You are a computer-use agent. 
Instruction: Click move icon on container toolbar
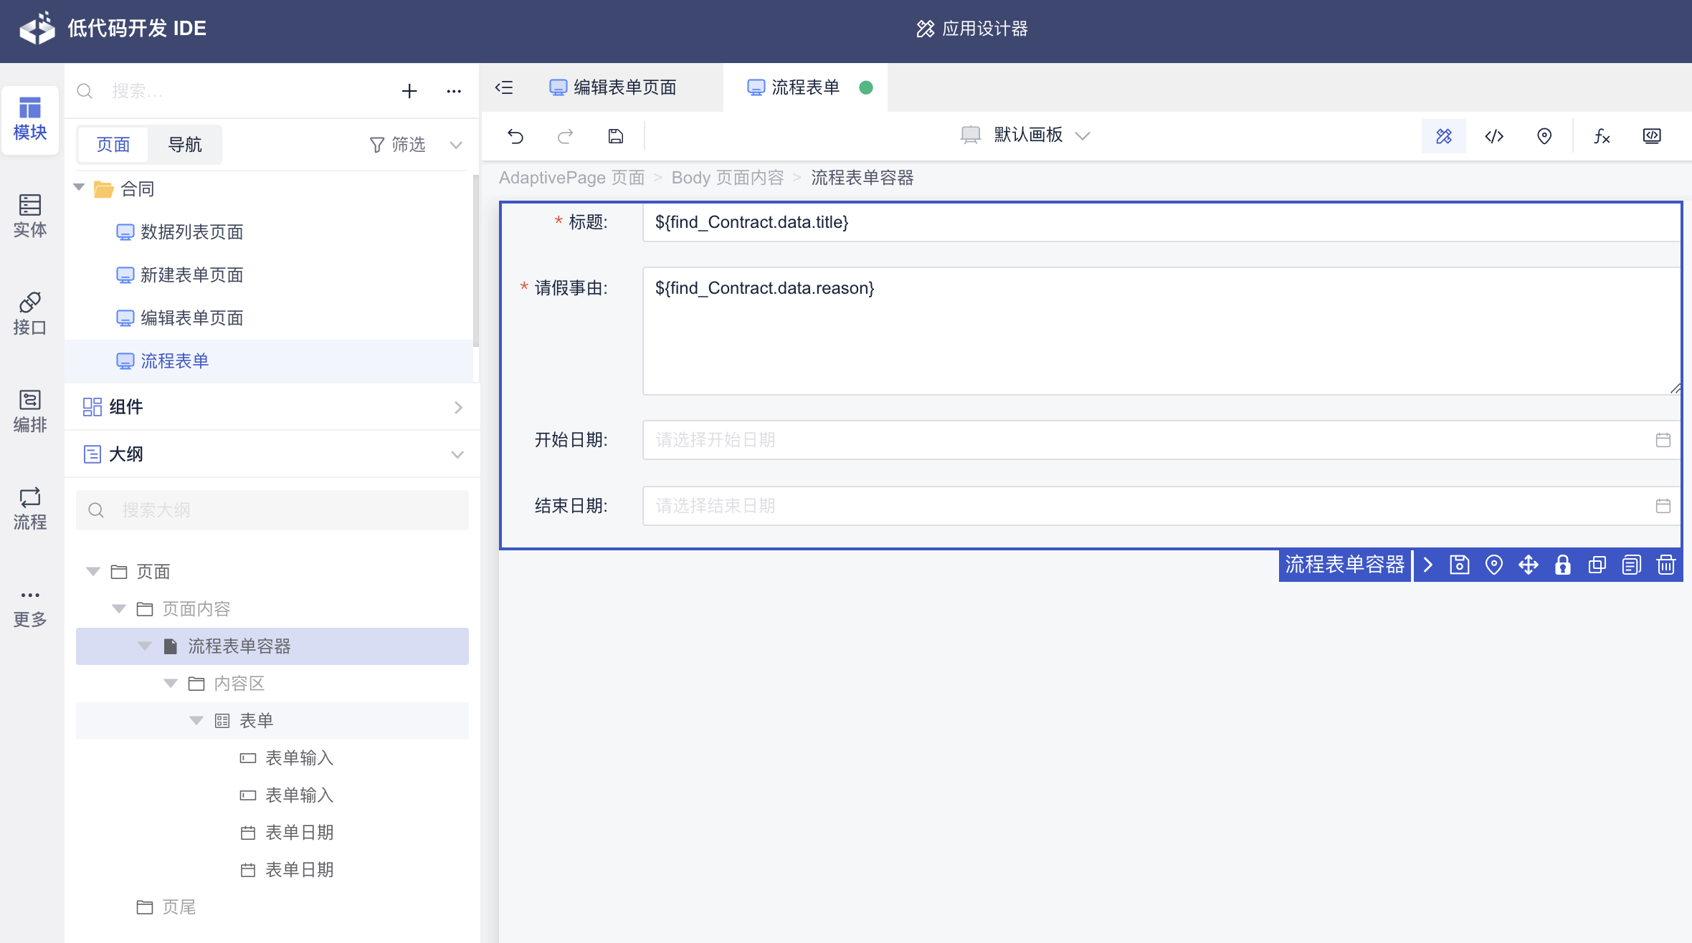click(x=1529, y=565)
